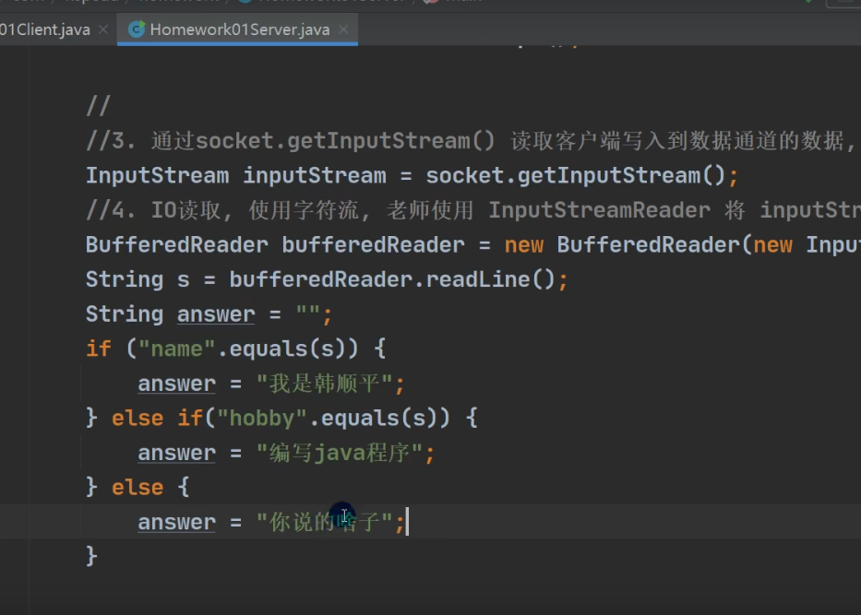Click the class icon on Homework01Server.java tab
The image size is (861, 615).
coord(137,30)
